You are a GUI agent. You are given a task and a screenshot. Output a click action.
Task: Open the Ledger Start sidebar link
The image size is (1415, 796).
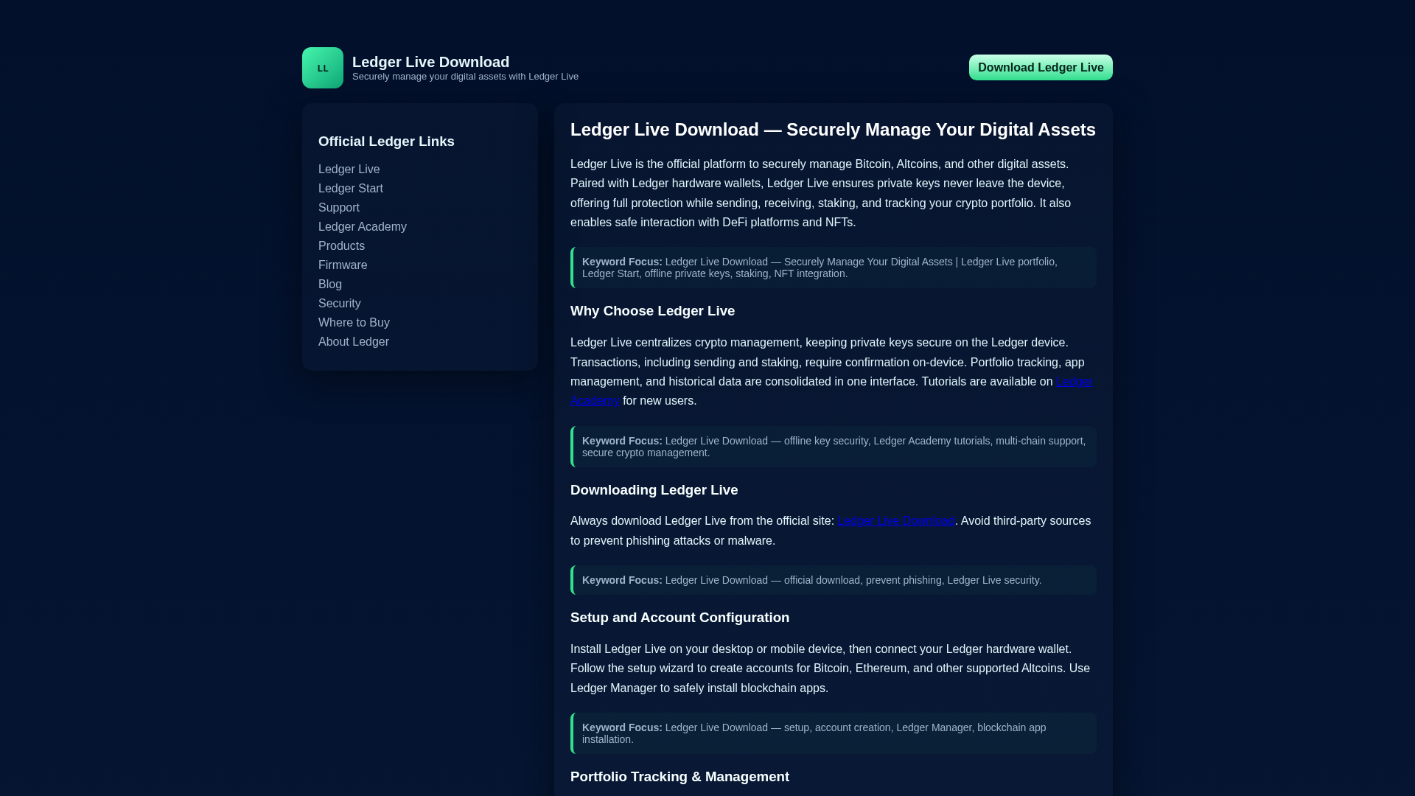tap(351, 189)
